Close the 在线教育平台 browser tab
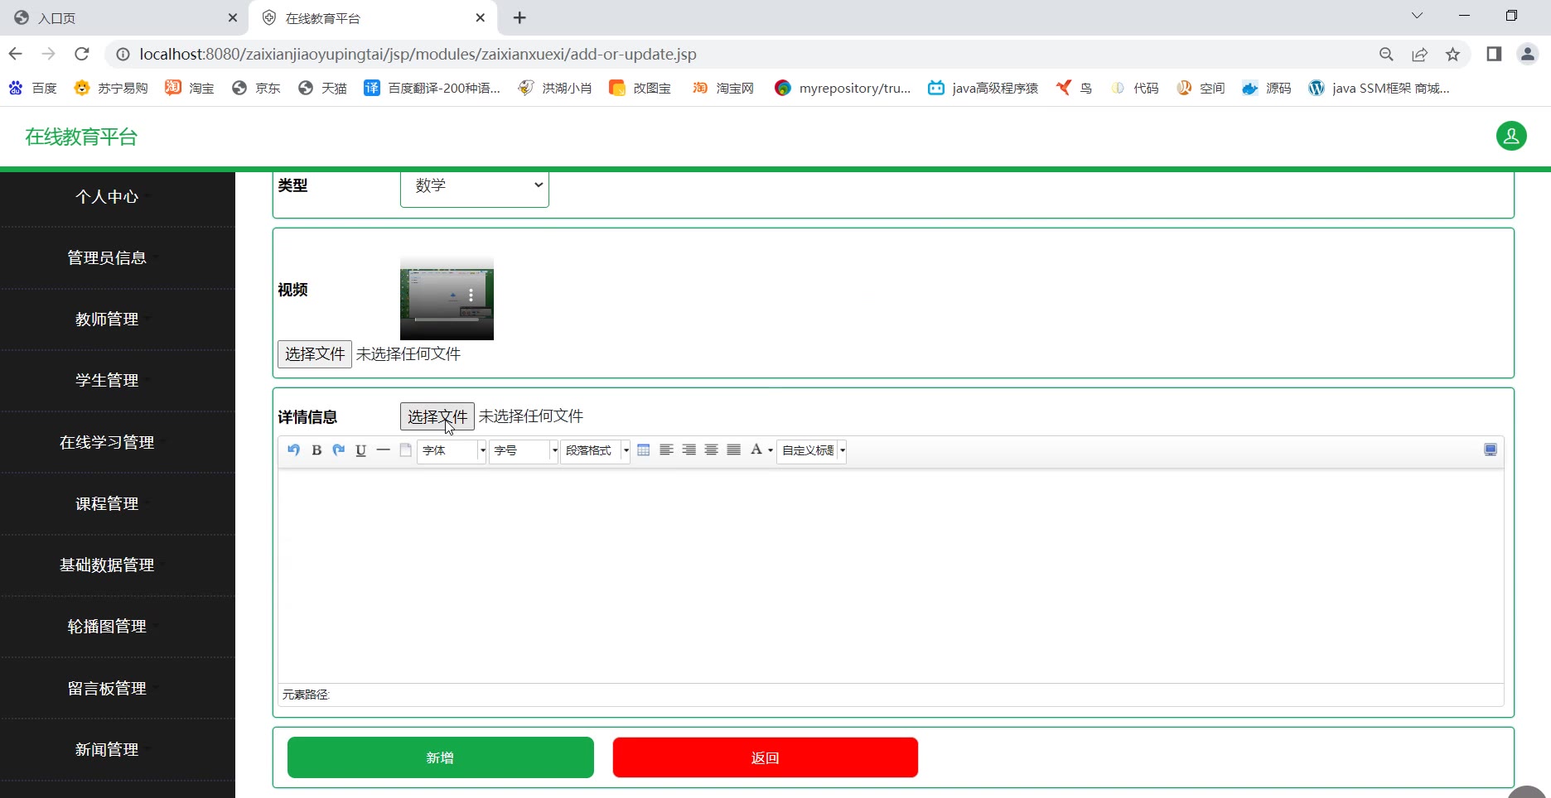 tap(481, 17)
